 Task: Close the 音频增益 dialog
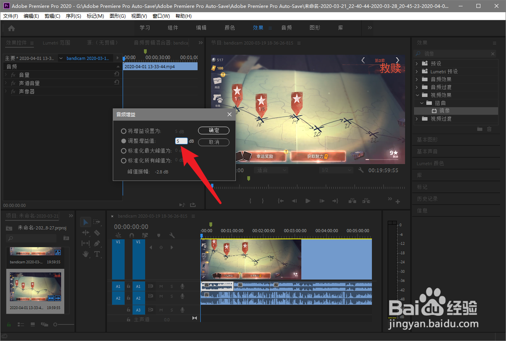click(x=230, y=114)
